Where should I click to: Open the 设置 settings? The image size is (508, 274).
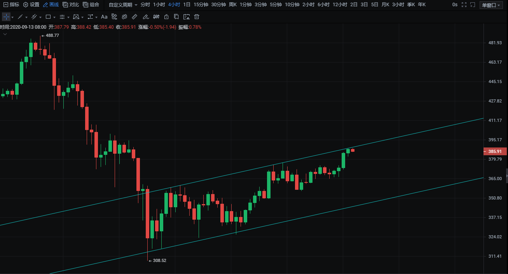click(x=31, y=5)
